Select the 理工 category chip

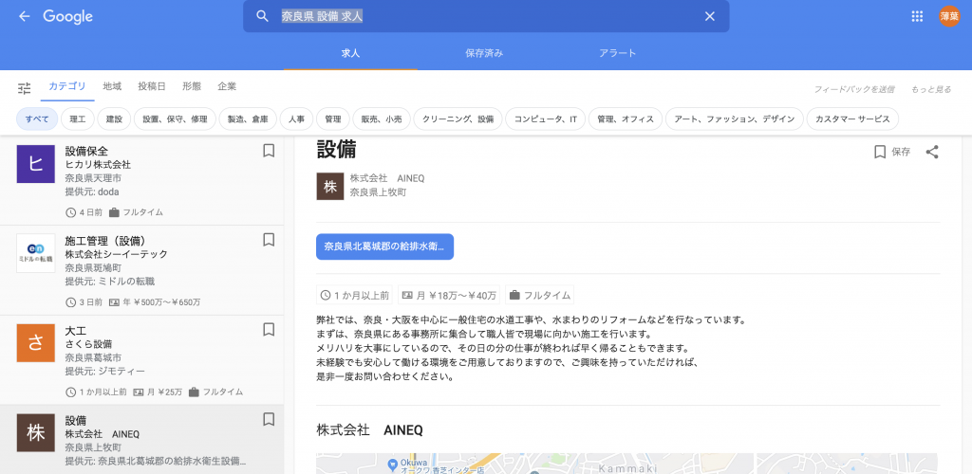tap(78, 118)
